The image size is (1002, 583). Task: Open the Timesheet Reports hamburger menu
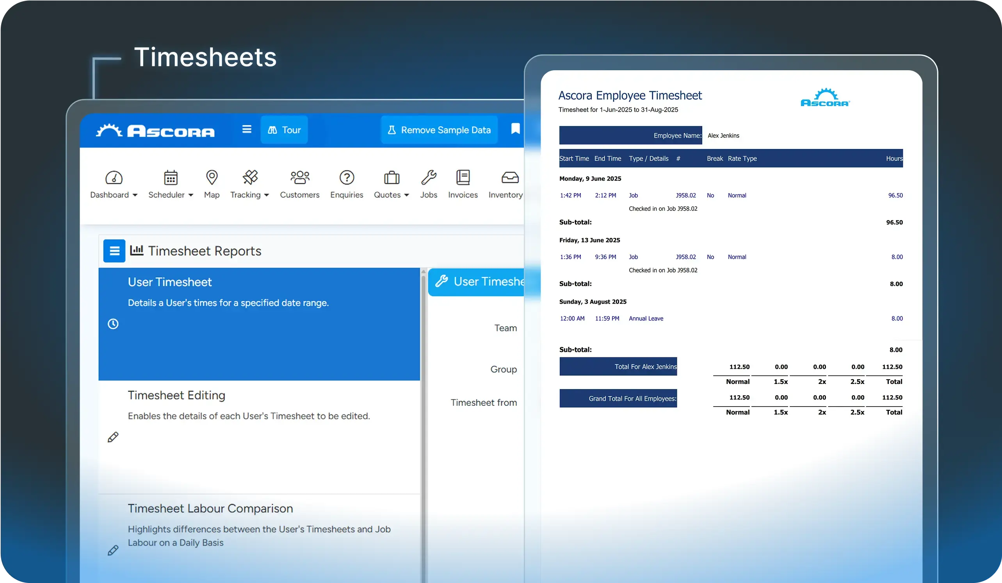point(114,251)
